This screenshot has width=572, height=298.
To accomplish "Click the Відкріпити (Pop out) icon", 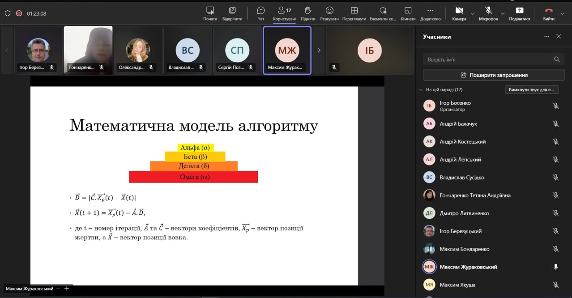I will [x=232, y=11].
